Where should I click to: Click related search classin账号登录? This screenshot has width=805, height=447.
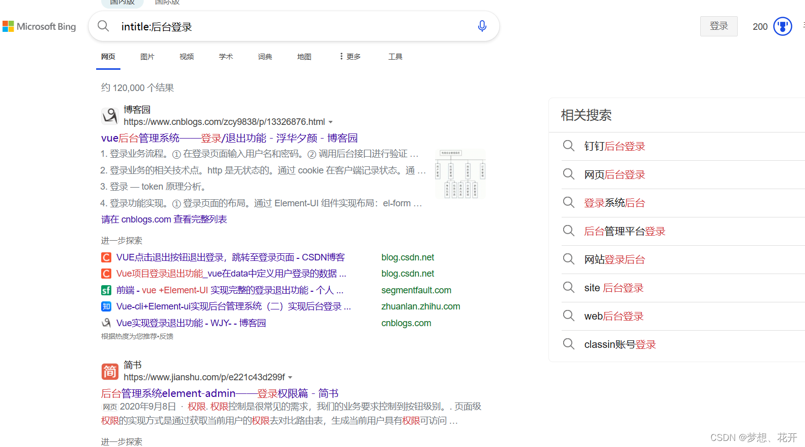[620, 344]
